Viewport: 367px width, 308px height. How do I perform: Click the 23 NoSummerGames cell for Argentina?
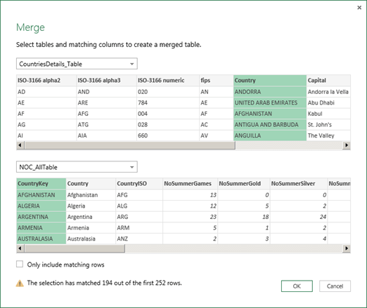point(190,217)
